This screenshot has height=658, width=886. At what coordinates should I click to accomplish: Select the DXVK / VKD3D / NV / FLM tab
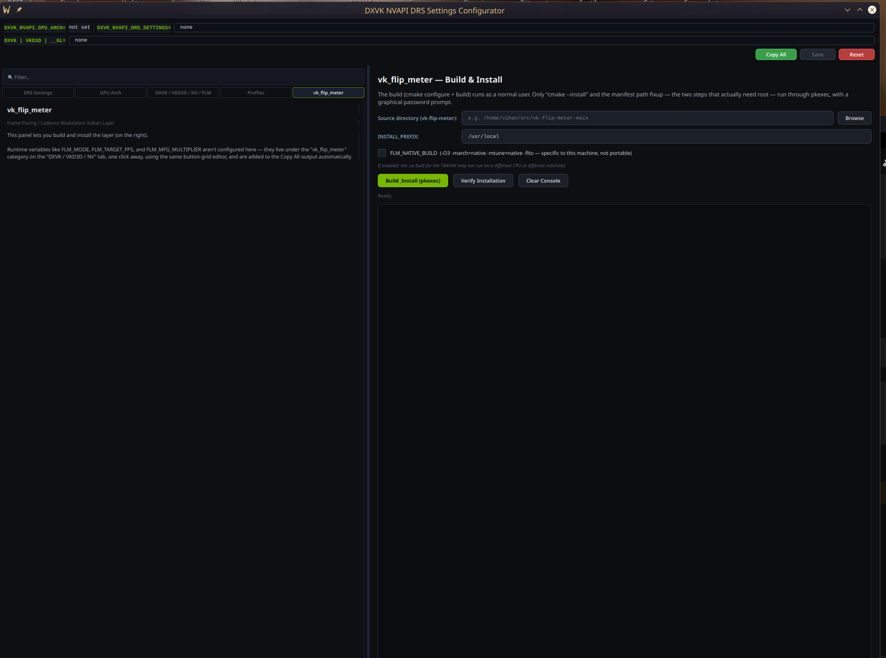183,93
